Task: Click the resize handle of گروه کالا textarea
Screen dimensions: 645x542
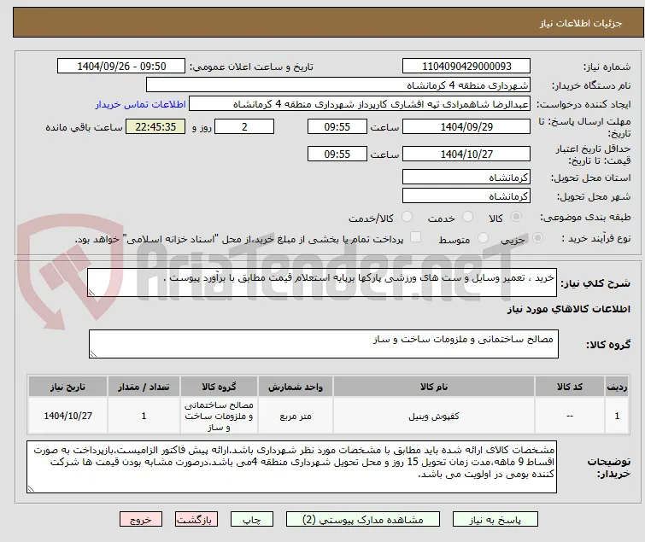Action: tap(93, 354)
